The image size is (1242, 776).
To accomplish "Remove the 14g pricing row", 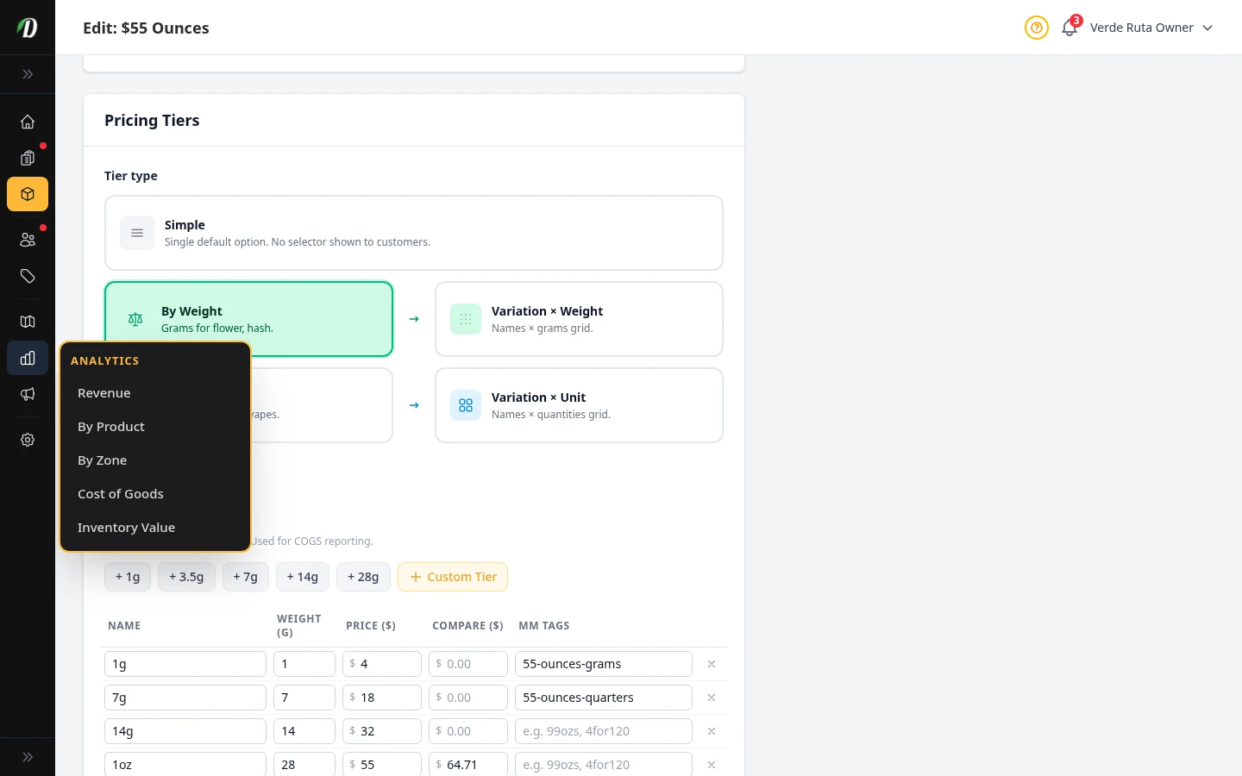I will (x=712, y=730).
